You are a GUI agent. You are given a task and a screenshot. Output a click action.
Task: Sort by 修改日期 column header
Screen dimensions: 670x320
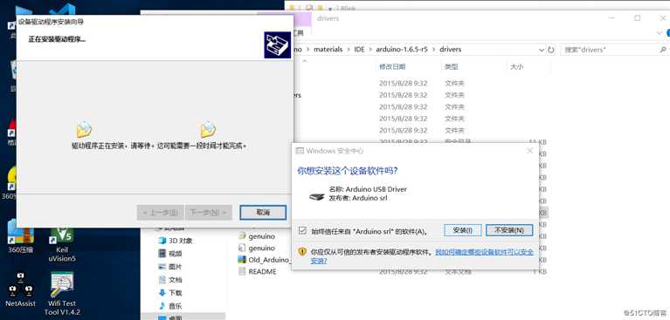pyautogui.click(x=392, y=66)
